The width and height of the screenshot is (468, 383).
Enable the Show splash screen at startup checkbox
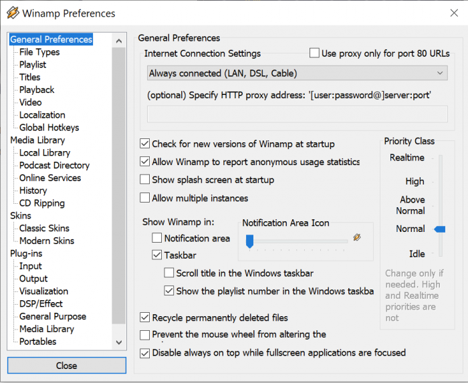145,180
